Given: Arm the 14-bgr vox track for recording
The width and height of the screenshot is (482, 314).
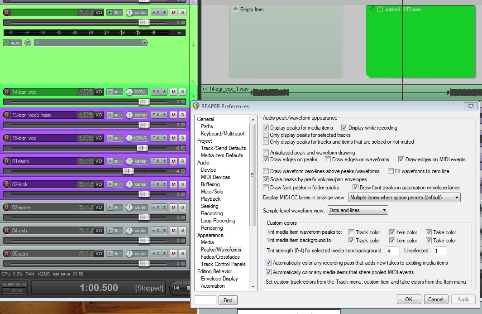Looking at the screenshot, I should coord(6,92).
